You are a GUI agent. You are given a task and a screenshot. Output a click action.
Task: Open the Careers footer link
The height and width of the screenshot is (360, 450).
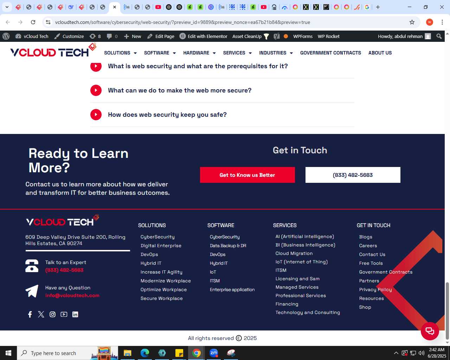pyautogui.click(x=368, y=246)
